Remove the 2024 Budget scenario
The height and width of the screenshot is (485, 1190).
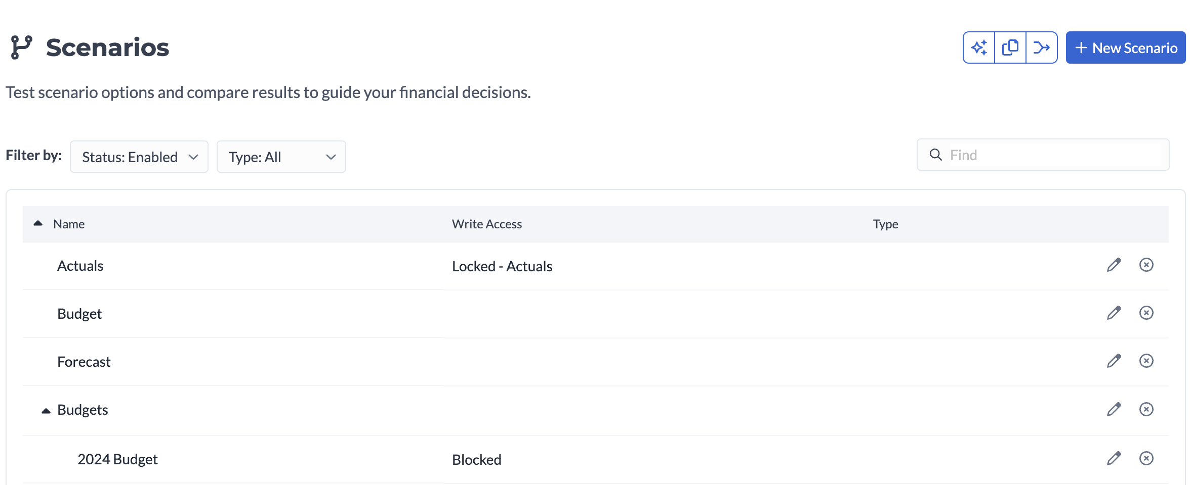[1146, 458]
